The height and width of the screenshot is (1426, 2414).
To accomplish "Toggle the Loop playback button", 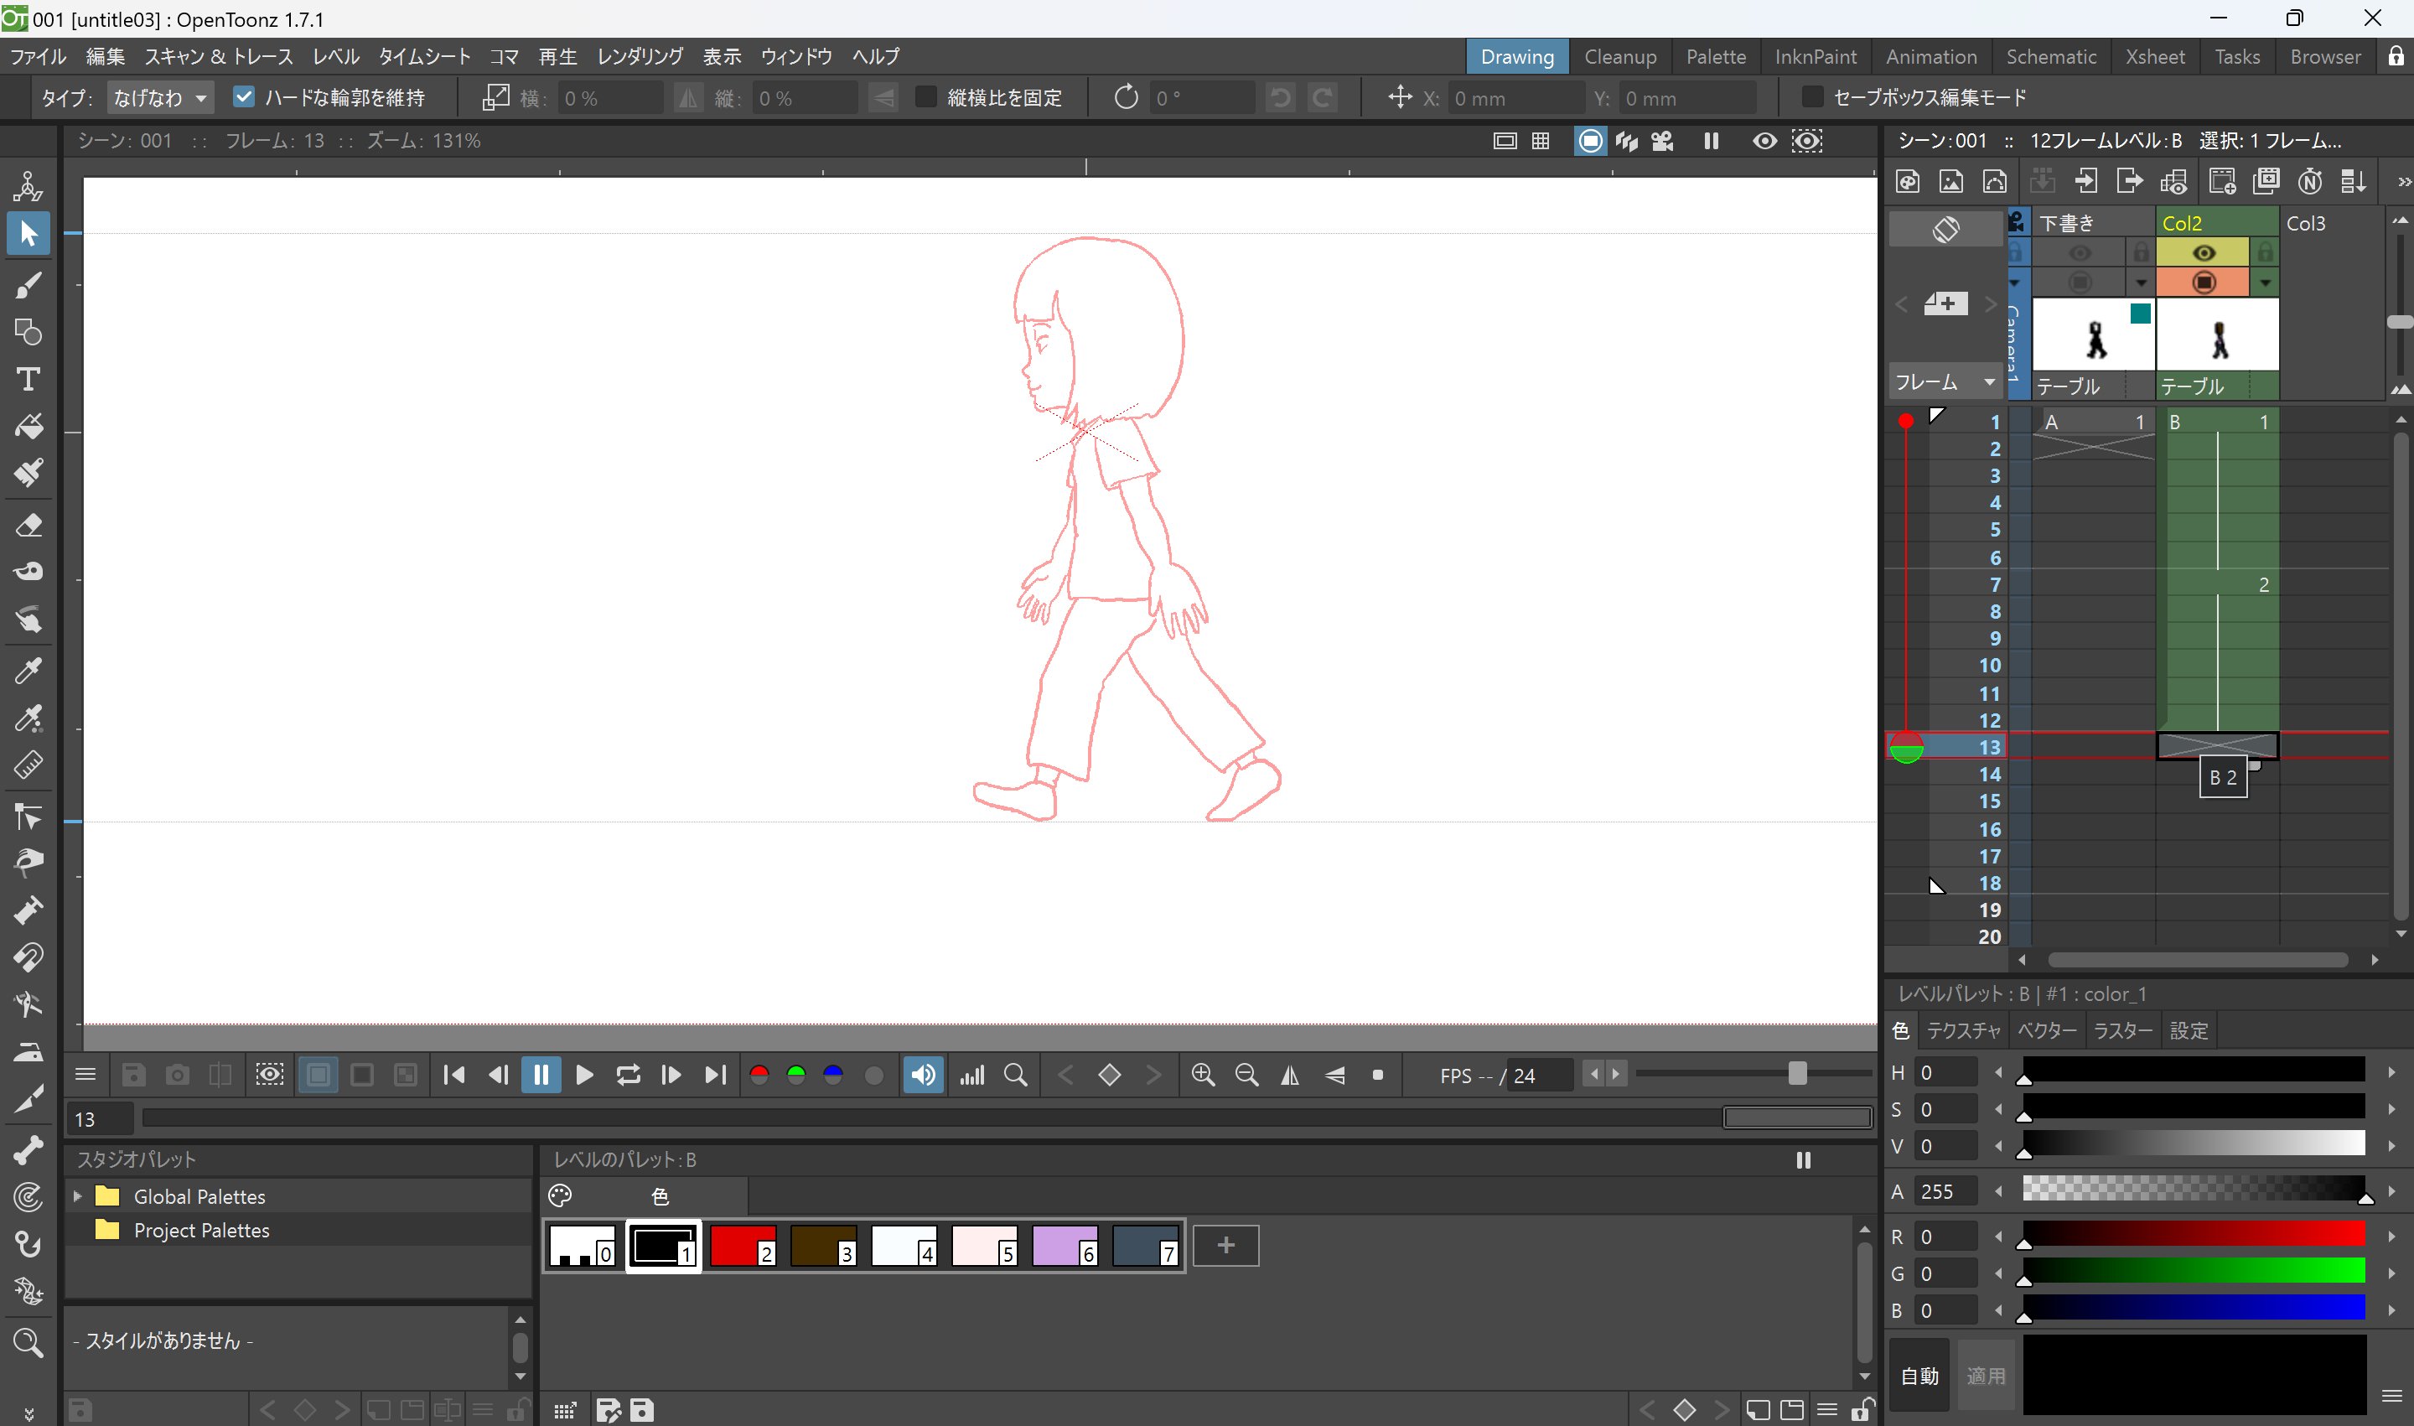I will coord(629,1074).
